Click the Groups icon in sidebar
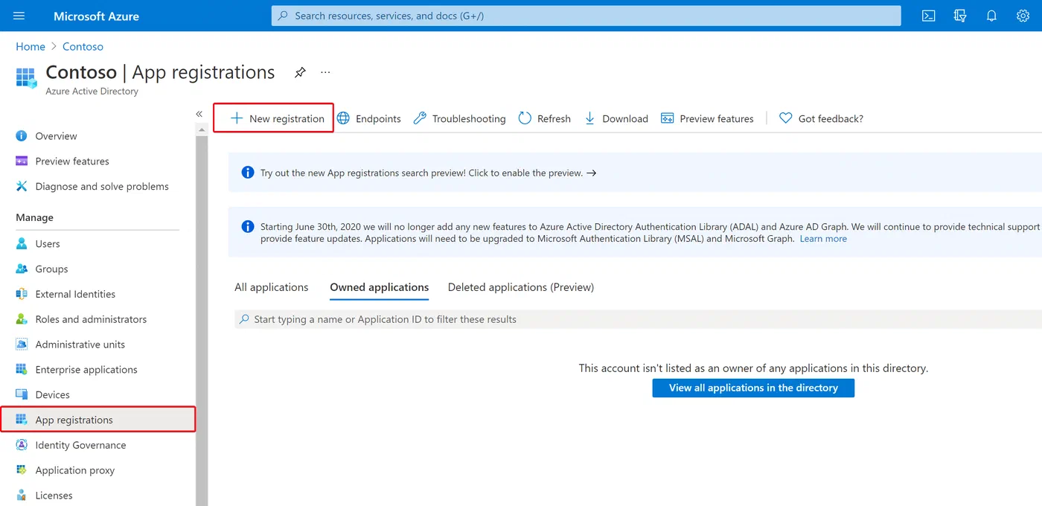The height and width of the screenshot is (506, 1042). point(22,269)
